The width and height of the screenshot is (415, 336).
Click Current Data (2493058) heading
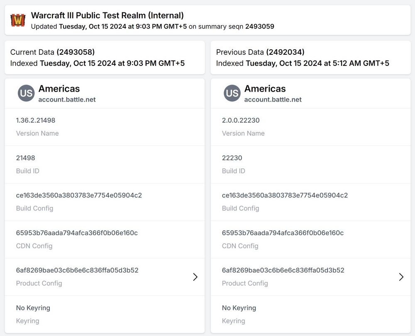[x=52, y=52]
